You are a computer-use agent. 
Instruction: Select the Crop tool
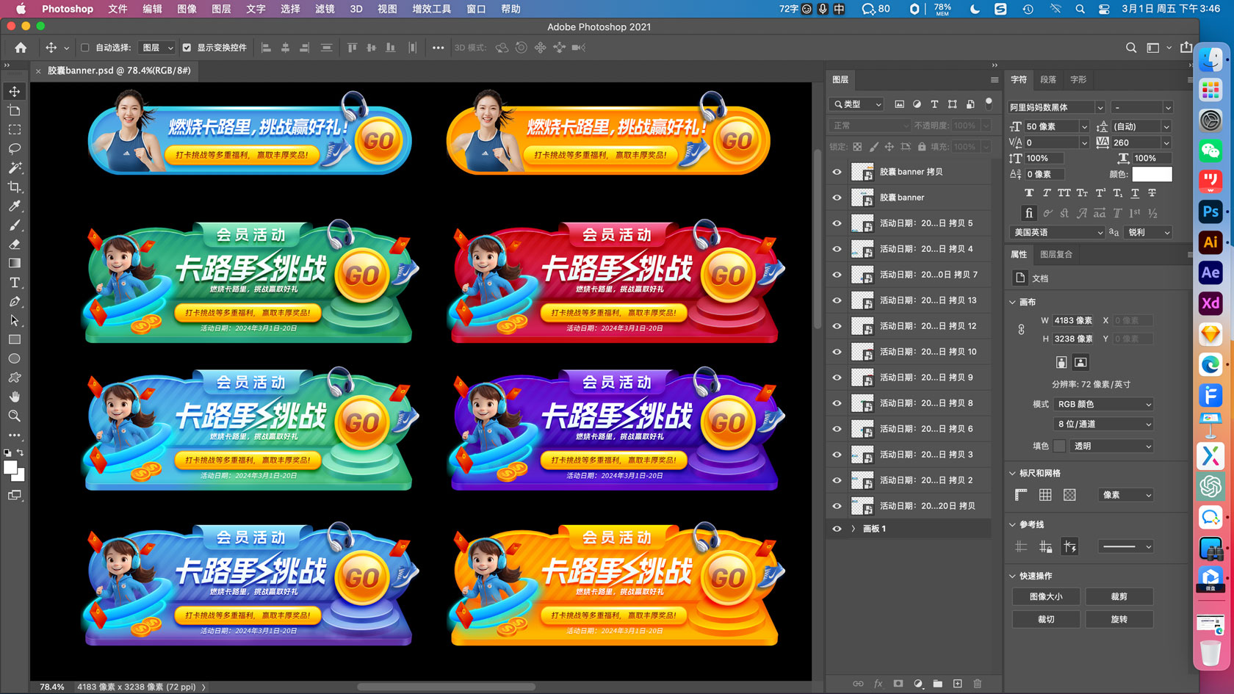[14, 187]
